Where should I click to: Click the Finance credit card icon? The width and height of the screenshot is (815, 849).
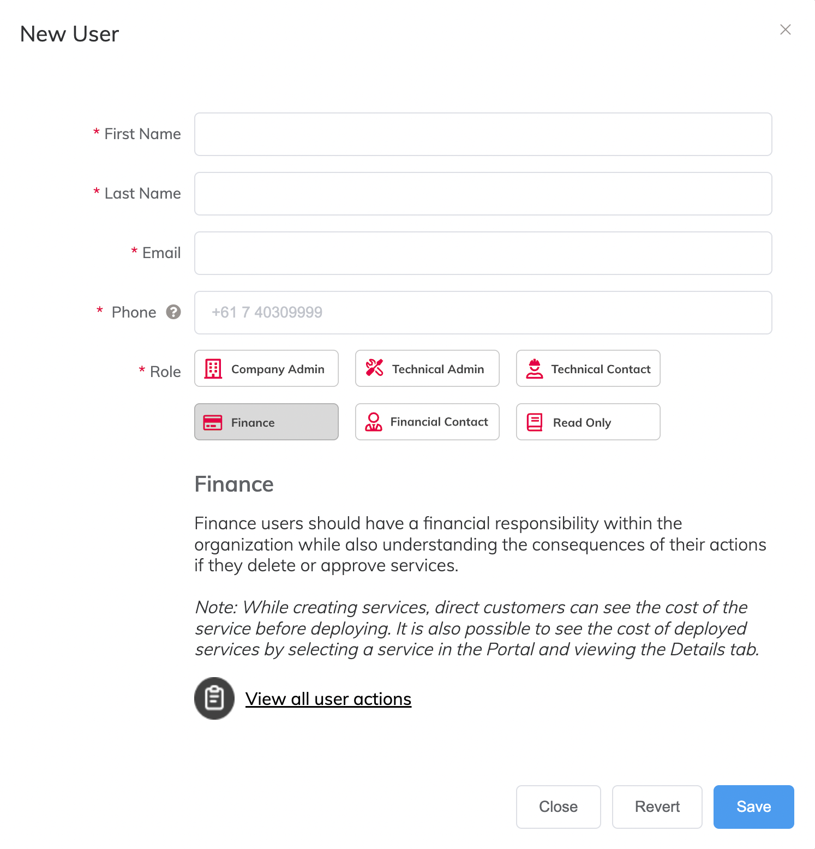pyautogui.click(x=213, y=422)
